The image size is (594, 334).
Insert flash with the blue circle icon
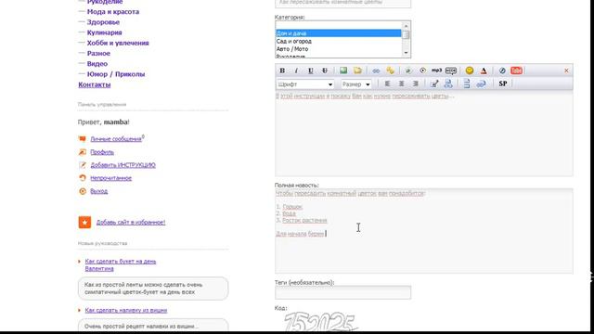pos(502,71)
